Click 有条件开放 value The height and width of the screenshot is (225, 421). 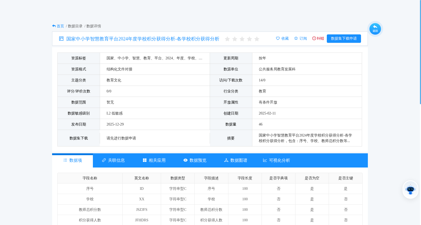(268, 102)
